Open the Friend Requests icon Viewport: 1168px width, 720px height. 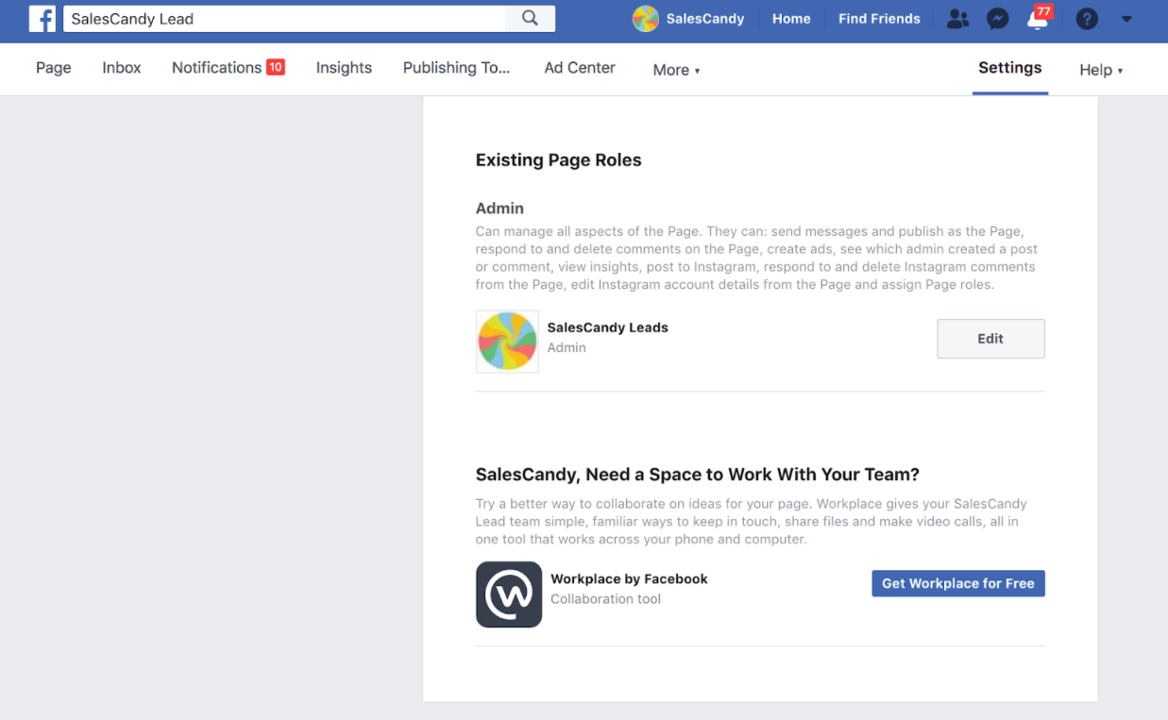957,19
